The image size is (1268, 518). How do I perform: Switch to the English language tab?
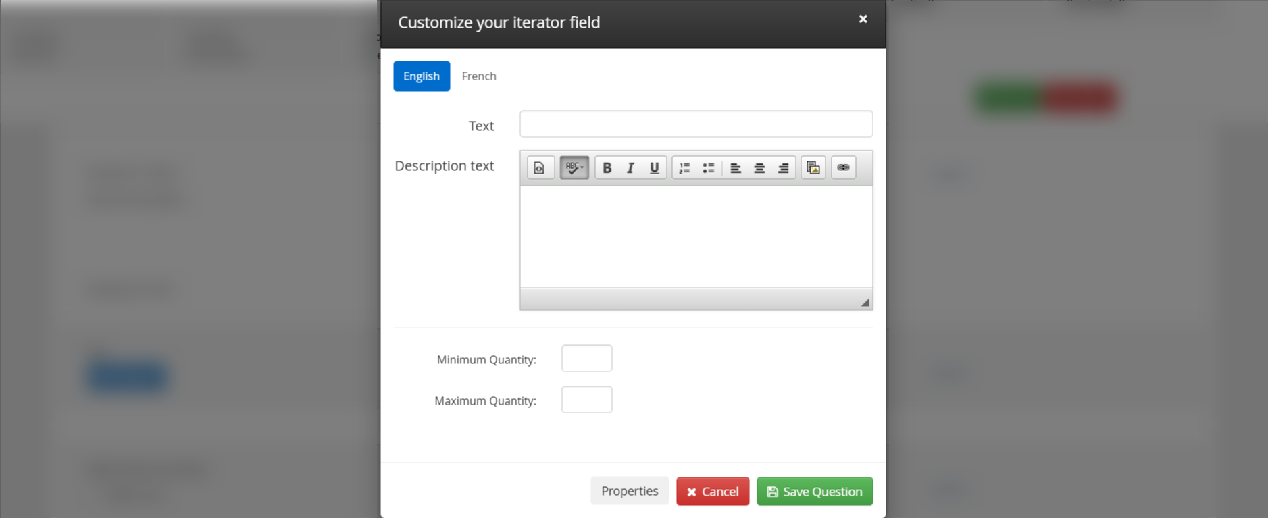pyautogui.click(x=422, y=76)
